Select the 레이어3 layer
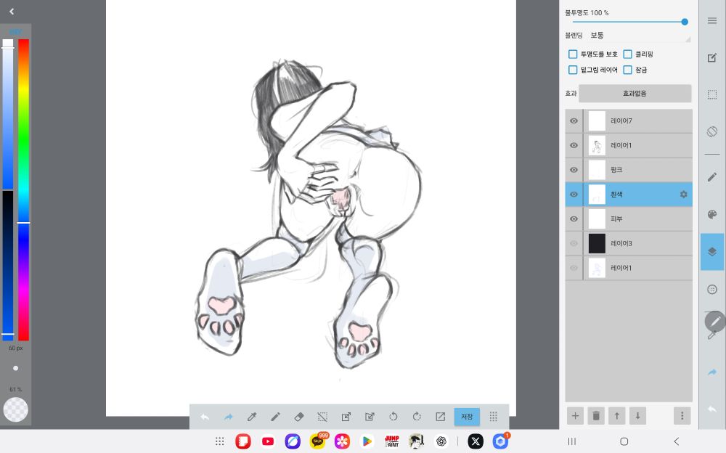 [x=629, y=244]
